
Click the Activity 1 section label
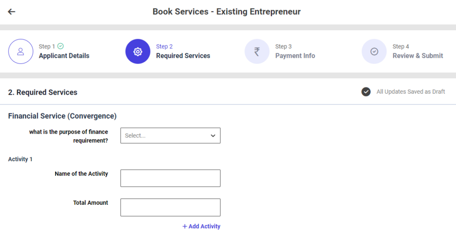coord(20,159)
